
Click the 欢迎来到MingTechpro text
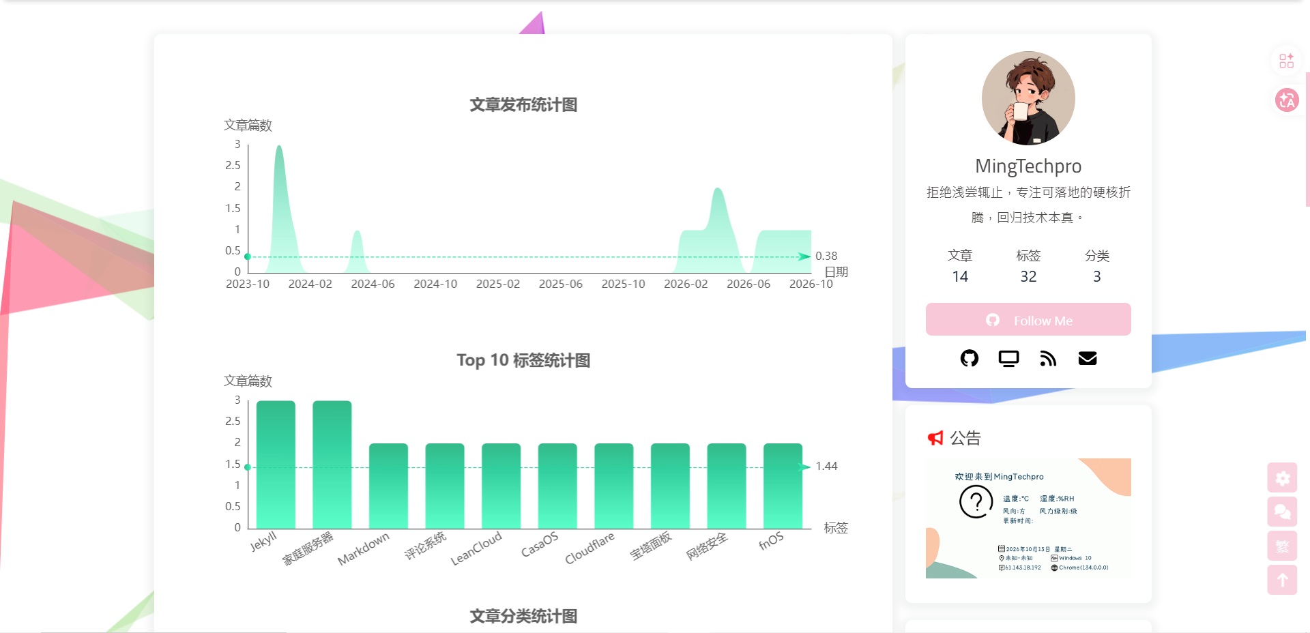click(x=999, y=477)
